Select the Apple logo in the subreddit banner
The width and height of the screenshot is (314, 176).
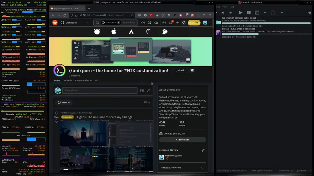coord(114,32)
